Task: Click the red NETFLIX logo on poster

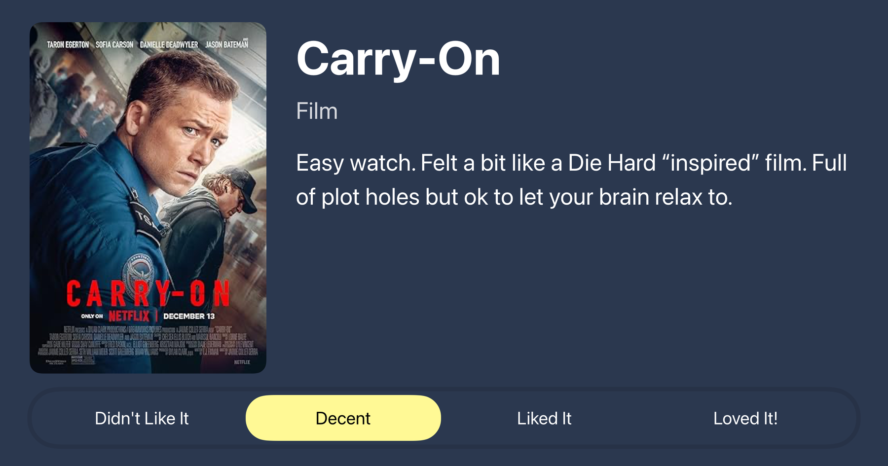Action: point(129,316)
